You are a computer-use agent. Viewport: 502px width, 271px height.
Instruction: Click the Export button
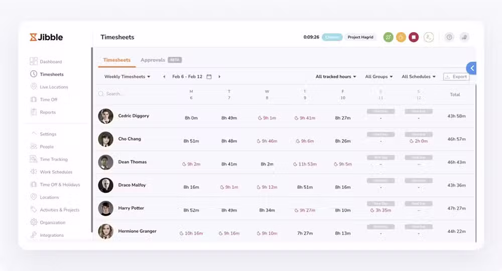[456, 77]
